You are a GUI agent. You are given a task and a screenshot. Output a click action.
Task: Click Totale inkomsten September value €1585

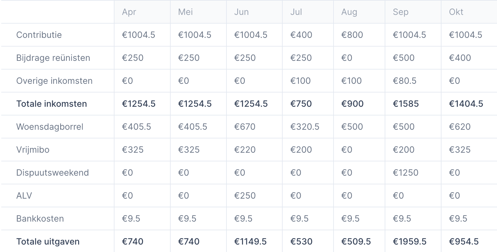406,104
